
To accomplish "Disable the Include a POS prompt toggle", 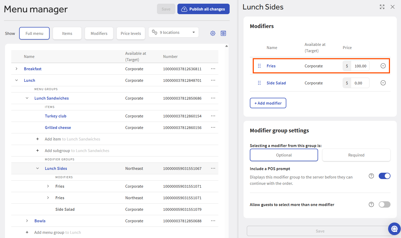I will click(x=384, y=176).
